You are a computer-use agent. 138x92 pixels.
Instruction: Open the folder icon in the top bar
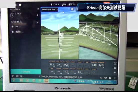pos(20,5)
